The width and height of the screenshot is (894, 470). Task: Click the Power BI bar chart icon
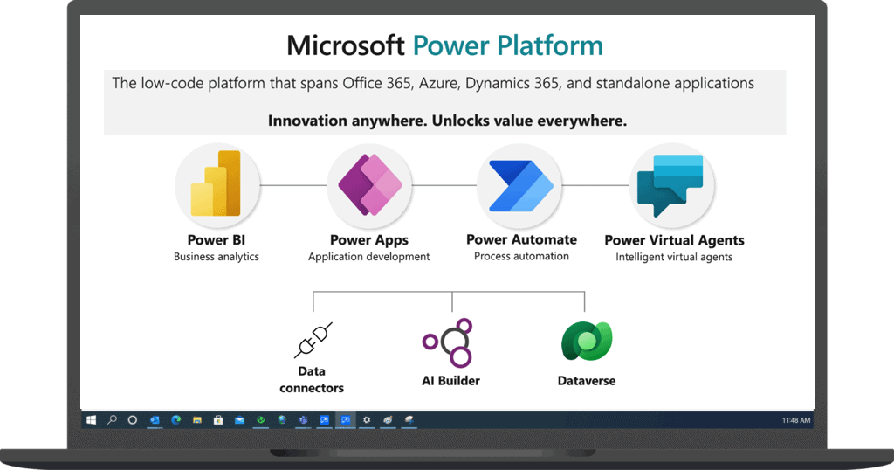(217, 183)
